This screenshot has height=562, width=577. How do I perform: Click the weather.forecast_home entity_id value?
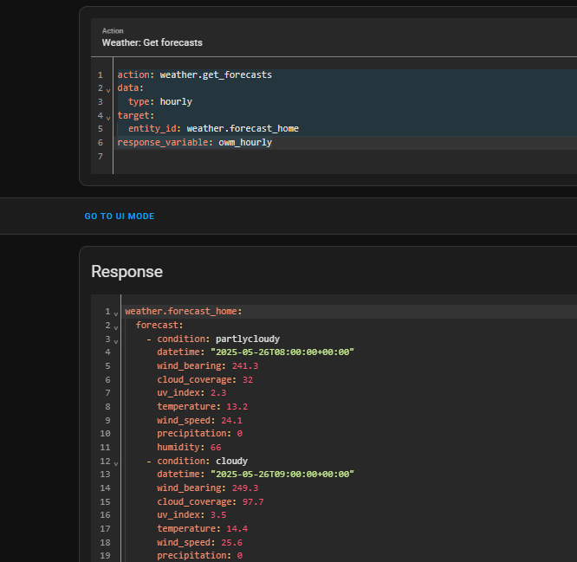[x=243, y=129]
